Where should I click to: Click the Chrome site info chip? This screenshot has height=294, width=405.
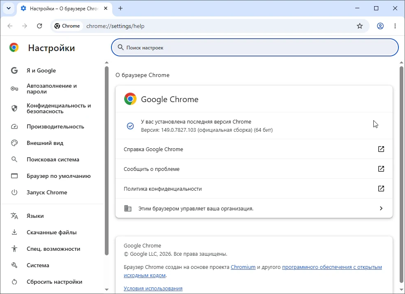[x=67, y=26]
